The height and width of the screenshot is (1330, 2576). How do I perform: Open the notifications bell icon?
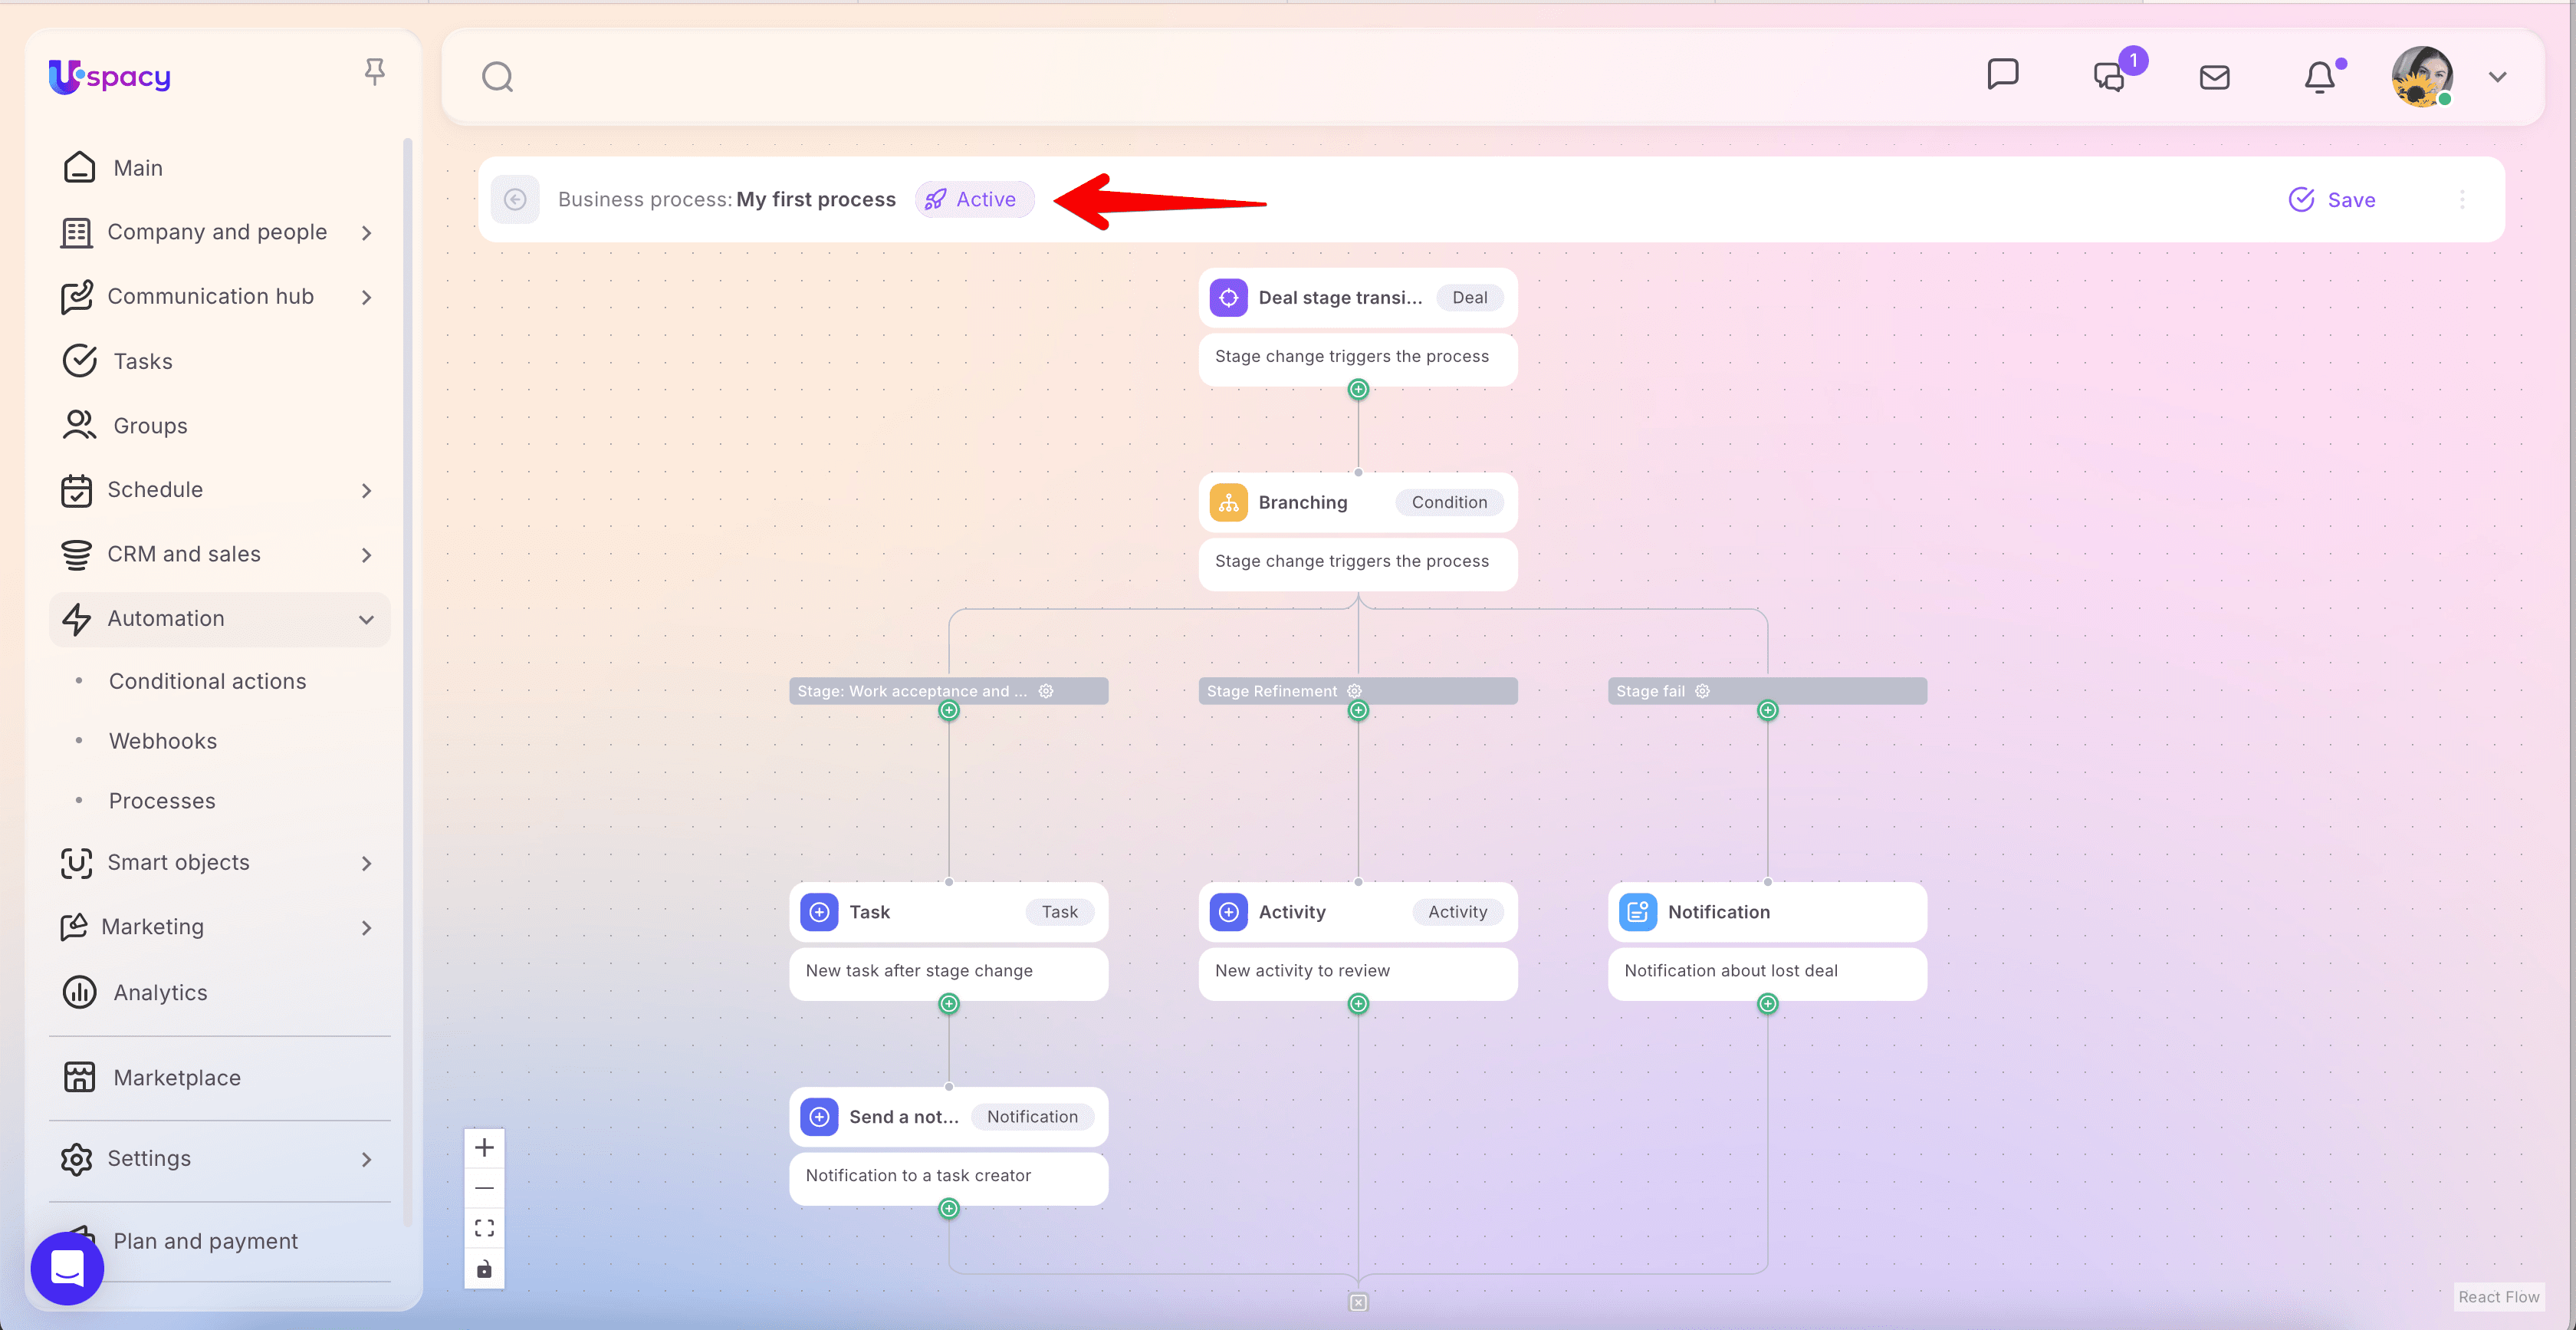coord(2319,77)
